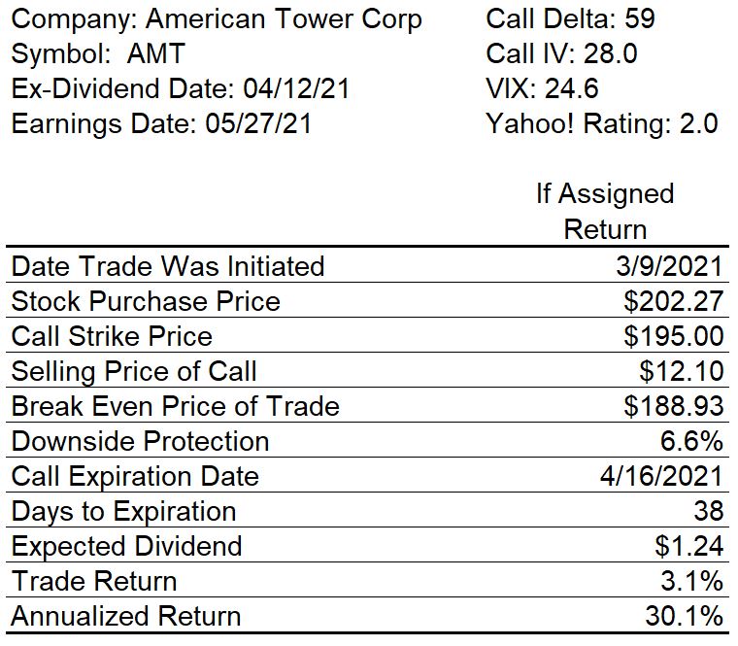Select the $195.00 call strike price value
The image size is (738, 646).
coord(674,336)
